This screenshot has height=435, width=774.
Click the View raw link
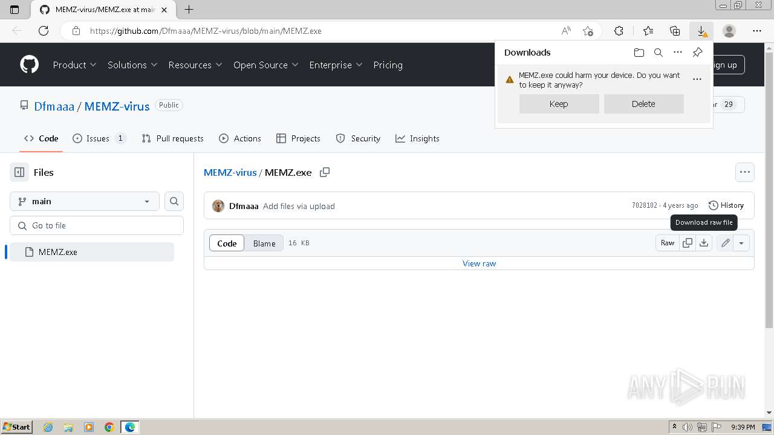pyautogui.click(x=479, y=263)
